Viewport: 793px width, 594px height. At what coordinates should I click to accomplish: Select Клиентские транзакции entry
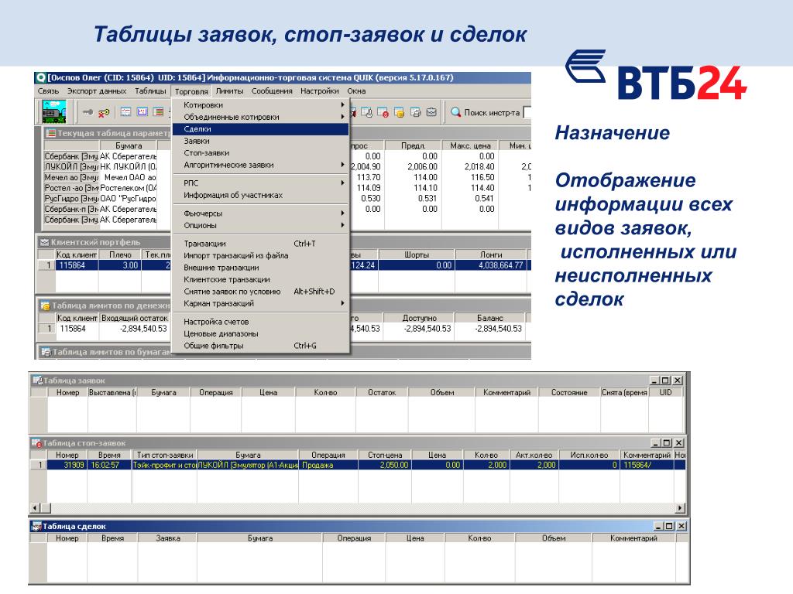(260, 280)
